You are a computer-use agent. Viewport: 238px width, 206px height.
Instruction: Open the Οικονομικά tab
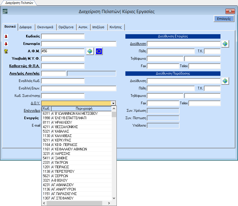pos(45,27)
